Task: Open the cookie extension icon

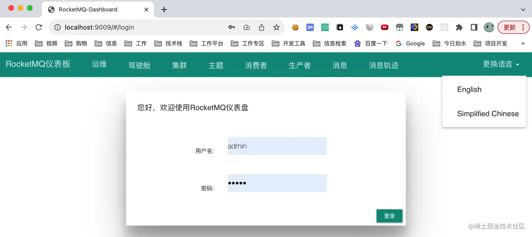Action: [295, 27]
